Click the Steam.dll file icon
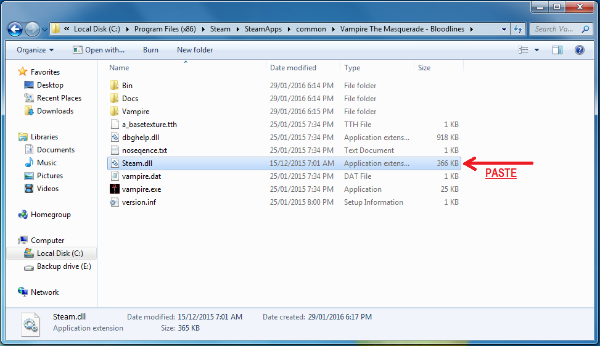This screenshot has height=346, width=600. click(x=115, y=163)
